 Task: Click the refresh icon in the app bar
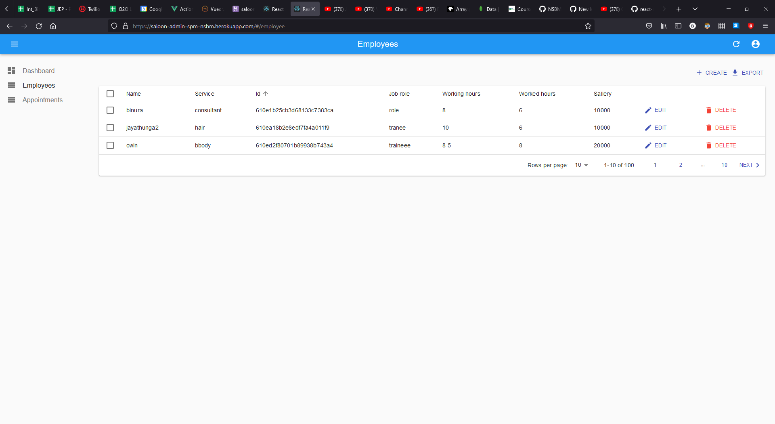tap(736, 44)
